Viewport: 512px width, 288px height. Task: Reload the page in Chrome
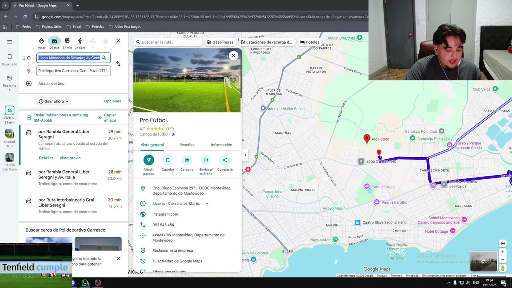pyautogui.click(x=25, y=17)
